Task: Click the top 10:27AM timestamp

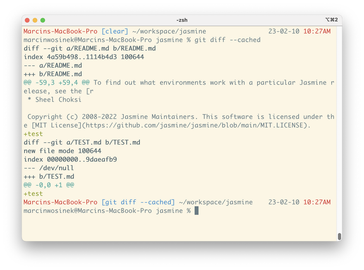Action: (317, 31)
